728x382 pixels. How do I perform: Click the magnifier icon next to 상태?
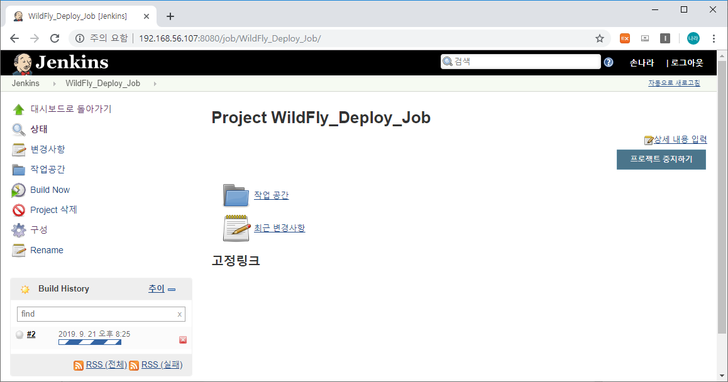click(19, 129)
